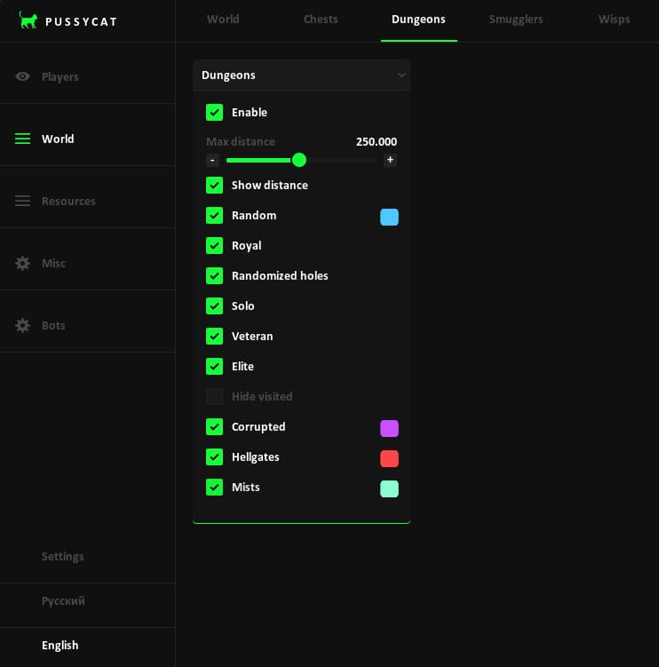Open the Players section in sidebar
Viewport: 659px width, 667px height.
tap(88, 76)
